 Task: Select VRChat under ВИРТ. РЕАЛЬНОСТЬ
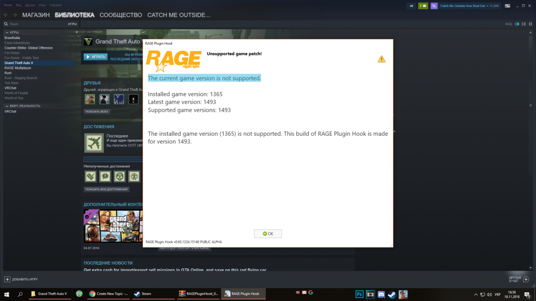10,111
